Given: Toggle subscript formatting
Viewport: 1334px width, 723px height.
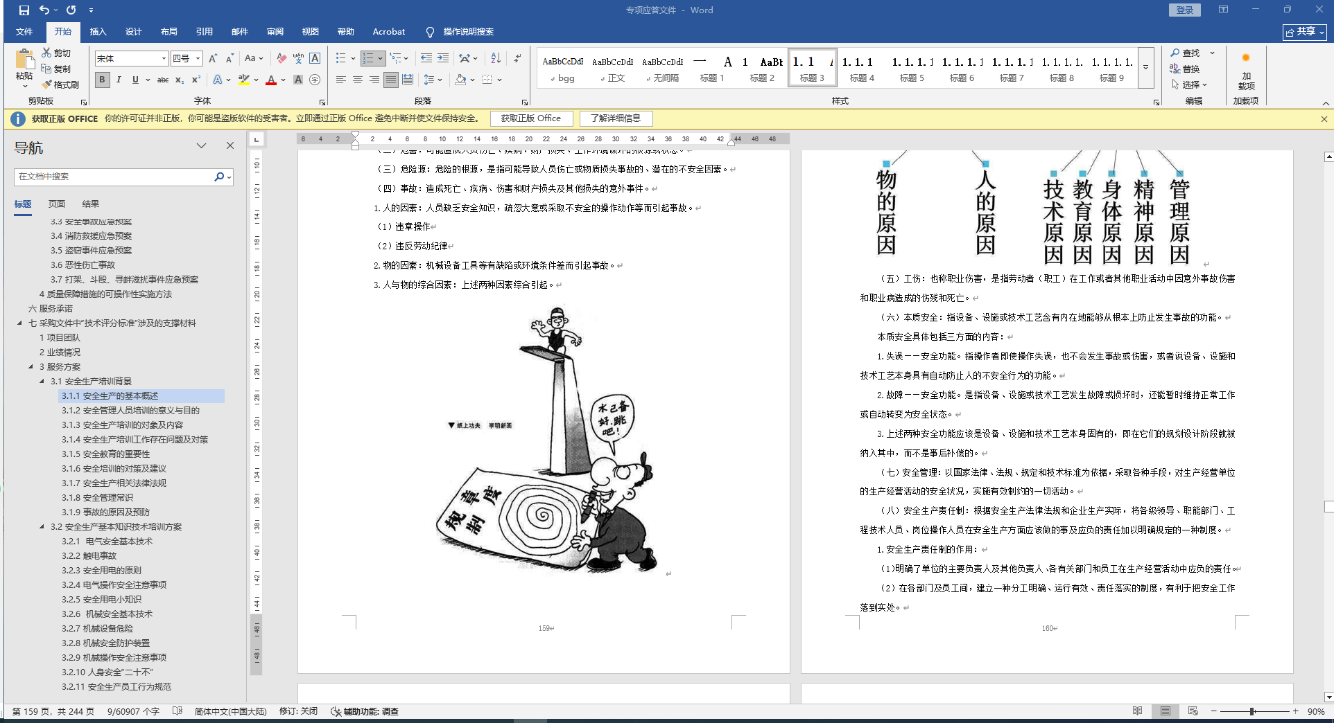Looking at the screenshot, I should (180, 80).
